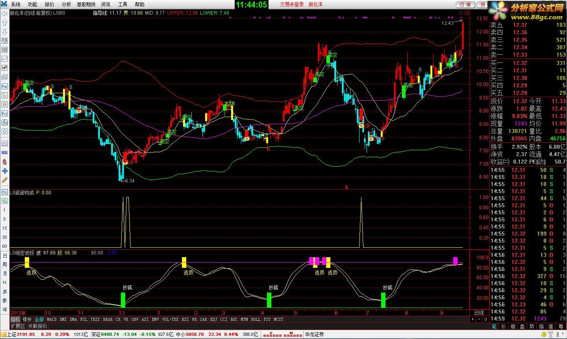Open the 港股期货 menu
Screen dimensions: 567x339
tap(86, 4)
